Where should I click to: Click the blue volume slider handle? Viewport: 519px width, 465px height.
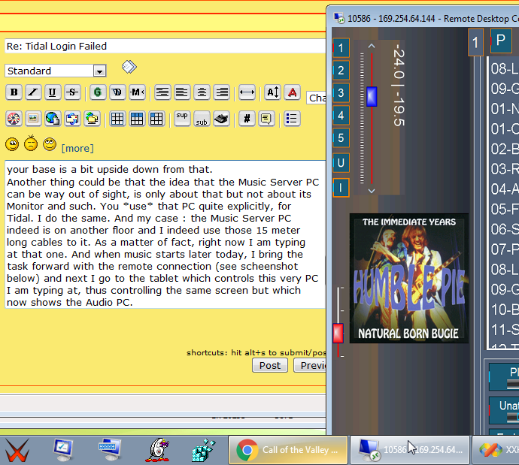coord(372,96)
